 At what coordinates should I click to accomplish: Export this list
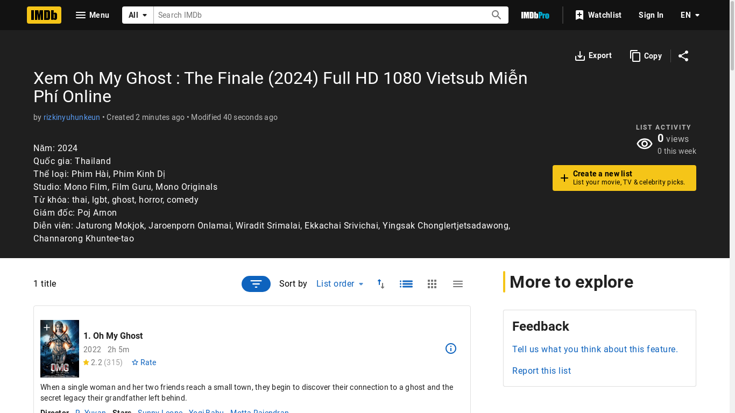pyautogui.click(x=593, y=56)
